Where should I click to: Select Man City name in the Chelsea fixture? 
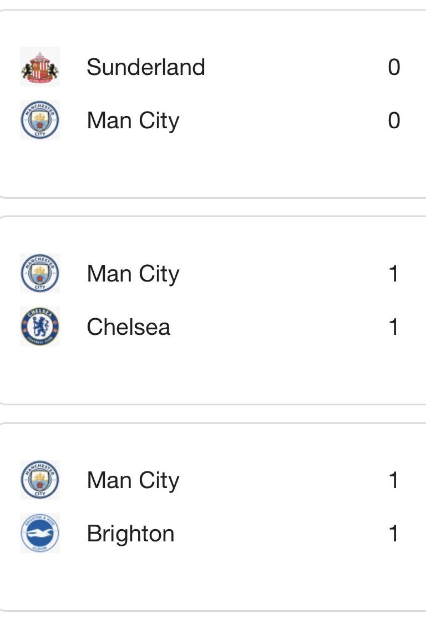pyautogui.click(x=133, y=274)
